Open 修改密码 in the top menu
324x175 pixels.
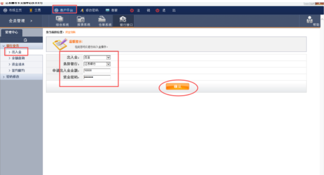tap(89, 10)
